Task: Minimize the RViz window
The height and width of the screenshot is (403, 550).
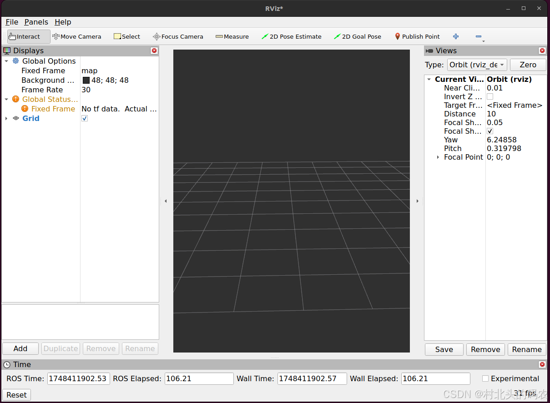Action: click(508, 8)
